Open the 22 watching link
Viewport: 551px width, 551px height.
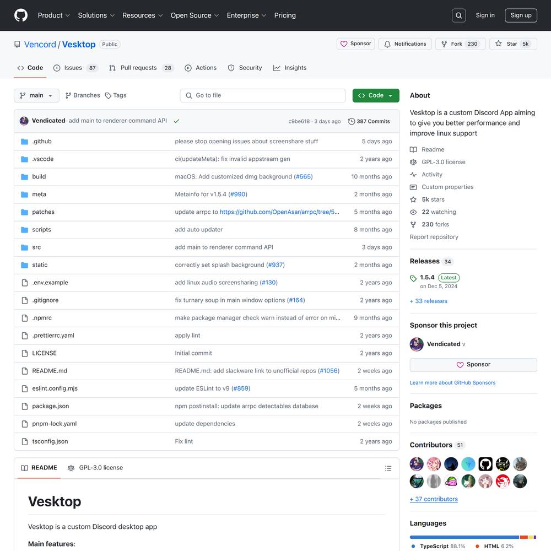pos(433,212)
